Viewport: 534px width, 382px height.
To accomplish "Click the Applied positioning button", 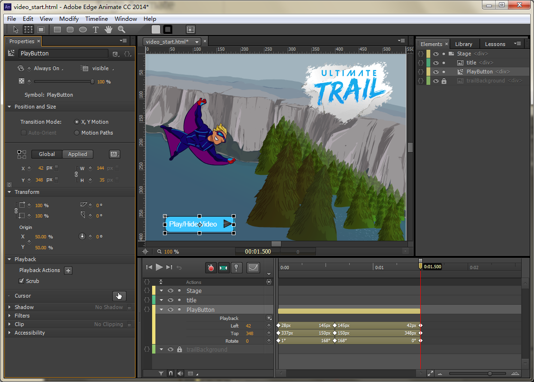I will 78,155.
